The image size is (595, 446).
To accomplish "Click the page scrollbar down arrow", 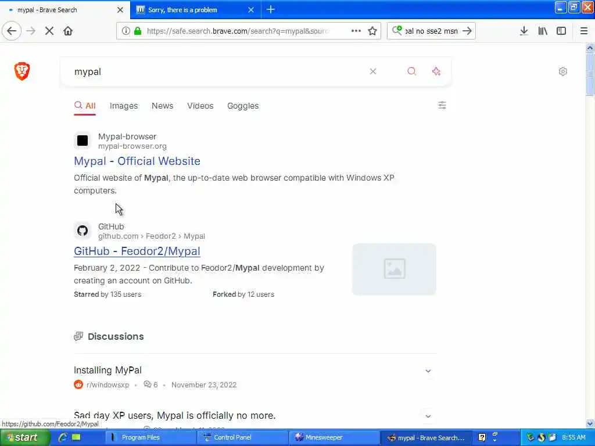I will pyautogui.click(x=590, y=423).
